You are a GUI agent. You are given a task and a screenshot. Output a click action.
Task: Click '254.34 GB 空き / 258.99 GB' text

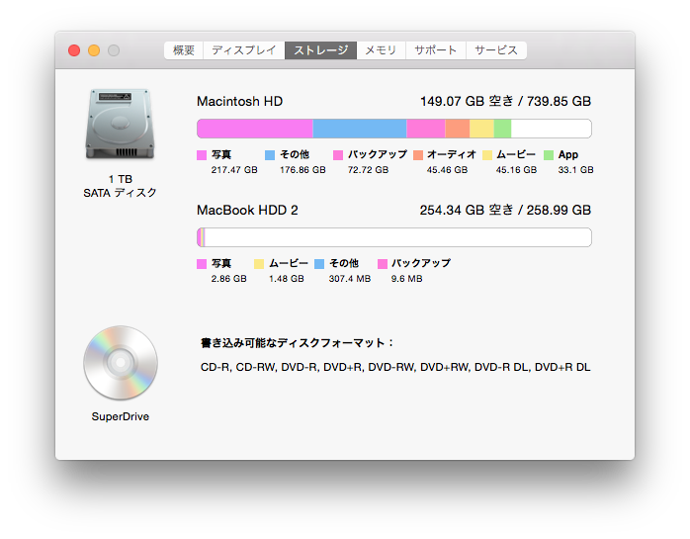click(x=505, y=210)
